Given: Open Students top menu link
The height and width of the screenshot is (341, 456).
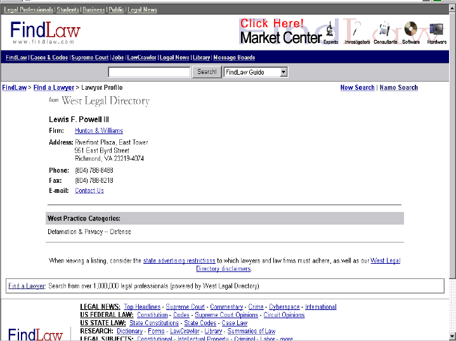Looking at the screenshot, I should (x=68, y=9).
